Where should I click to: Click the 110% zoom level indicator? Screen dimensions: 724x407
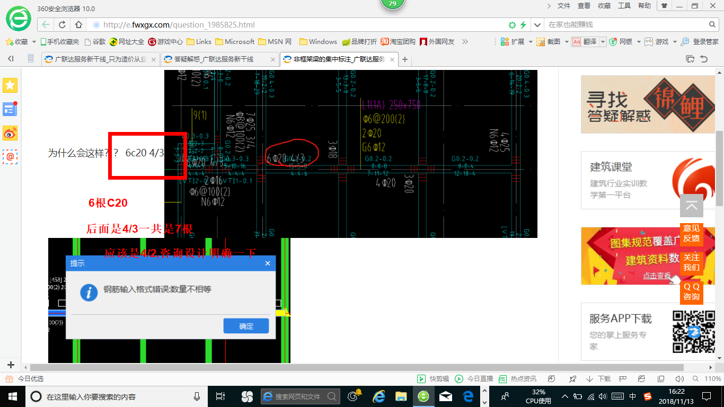[x=712, y=379]
